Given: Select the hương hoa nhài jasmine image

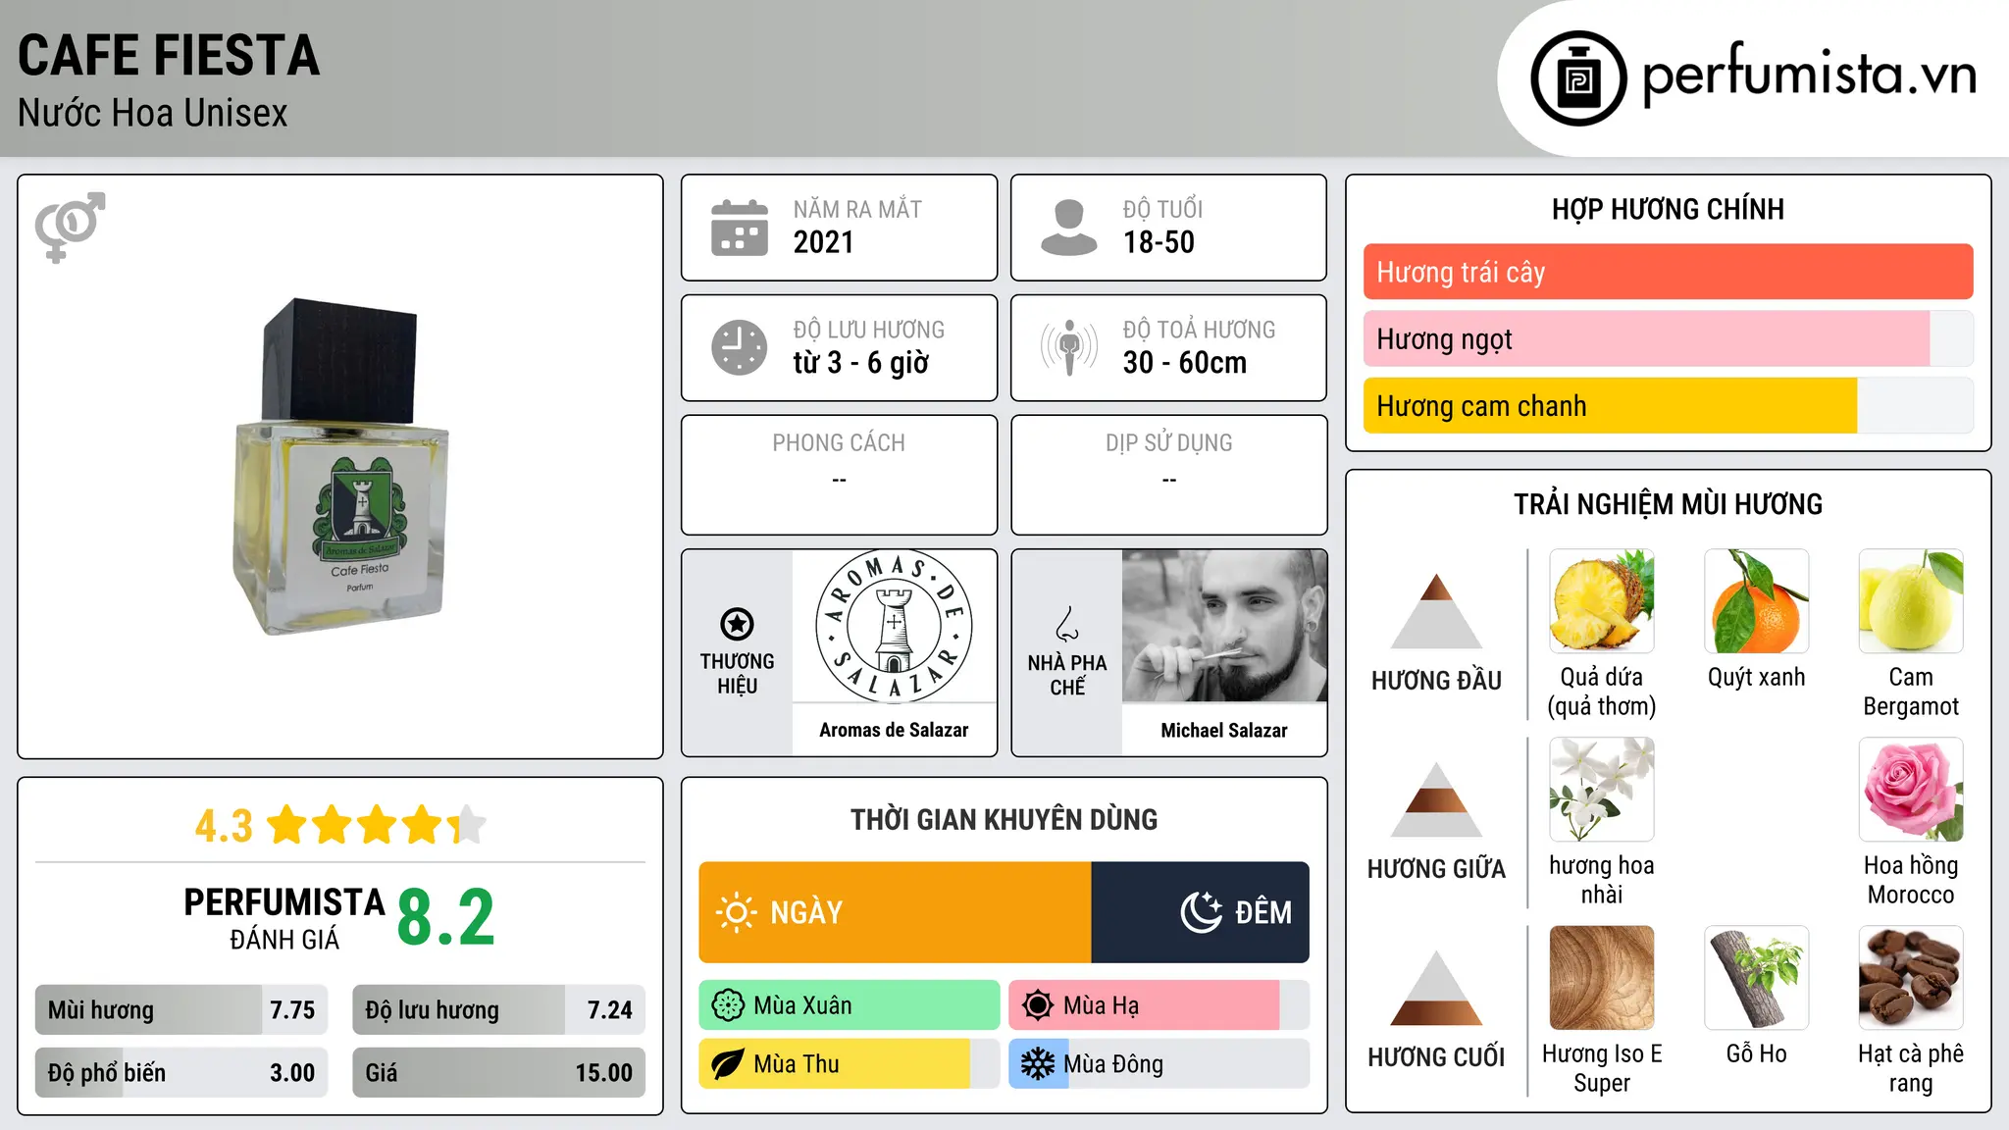Looking at the screenshot, I should pyautogui.click(x=1601, y=790).
